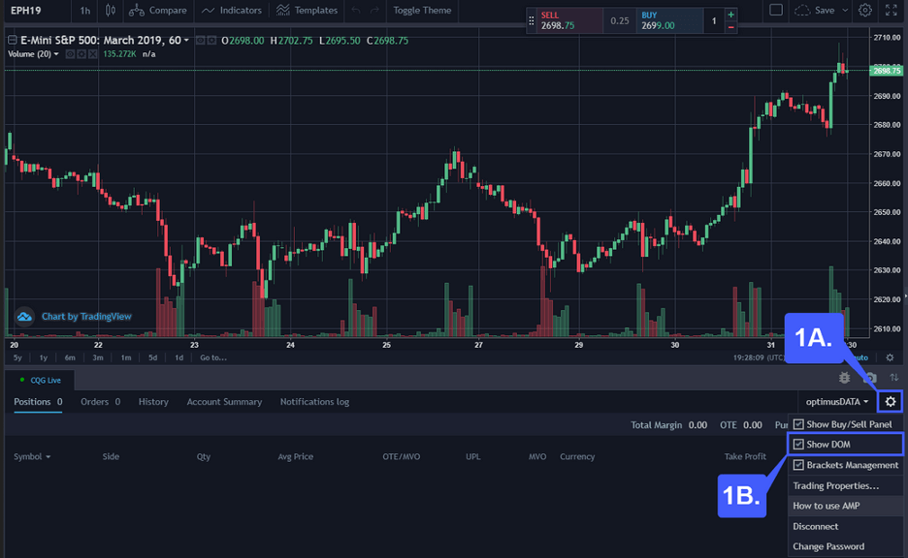Uncheck Show Buy/Sell Panel
This screenshot has width=908, height=558.
[x=798, y=424]
